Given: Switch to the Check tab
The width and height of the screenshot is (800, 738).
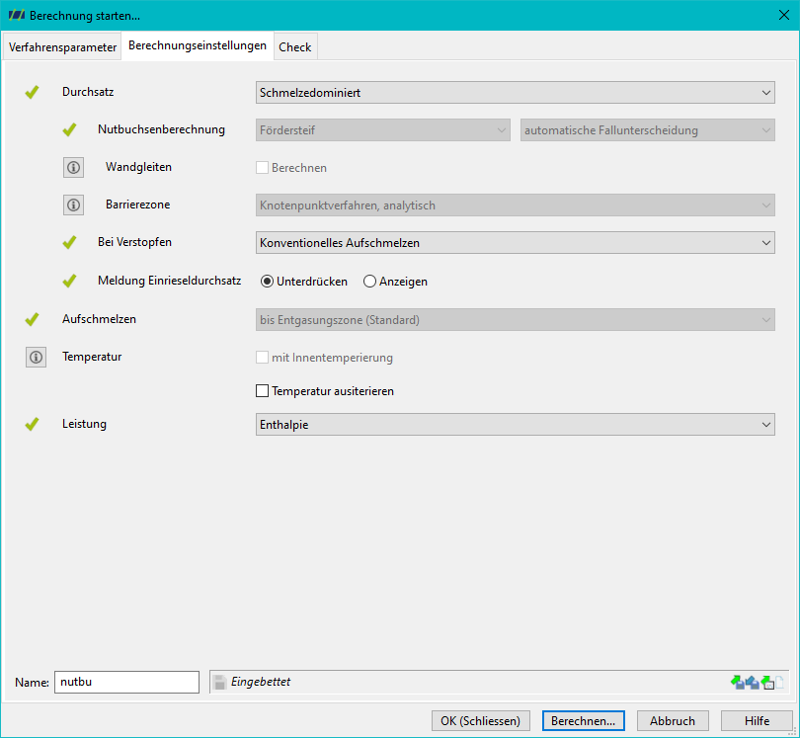Looking at the screenshot, I should pos(295,47).
